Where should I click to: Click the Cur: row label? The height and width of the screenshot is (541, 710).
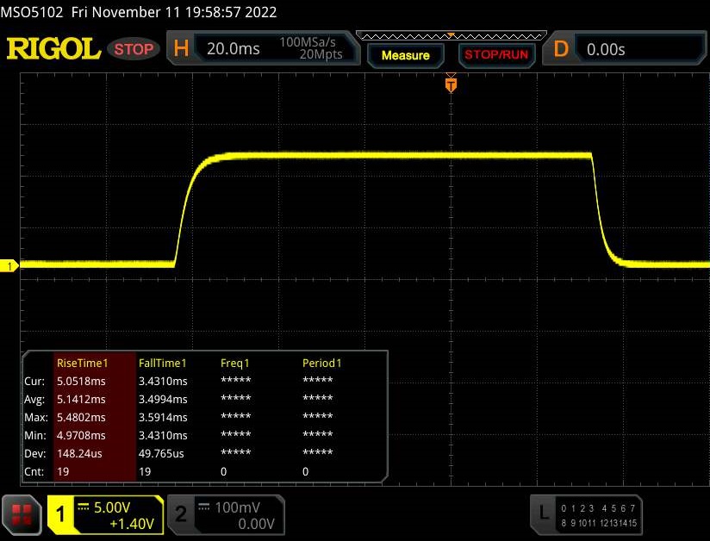click(34, 381)
